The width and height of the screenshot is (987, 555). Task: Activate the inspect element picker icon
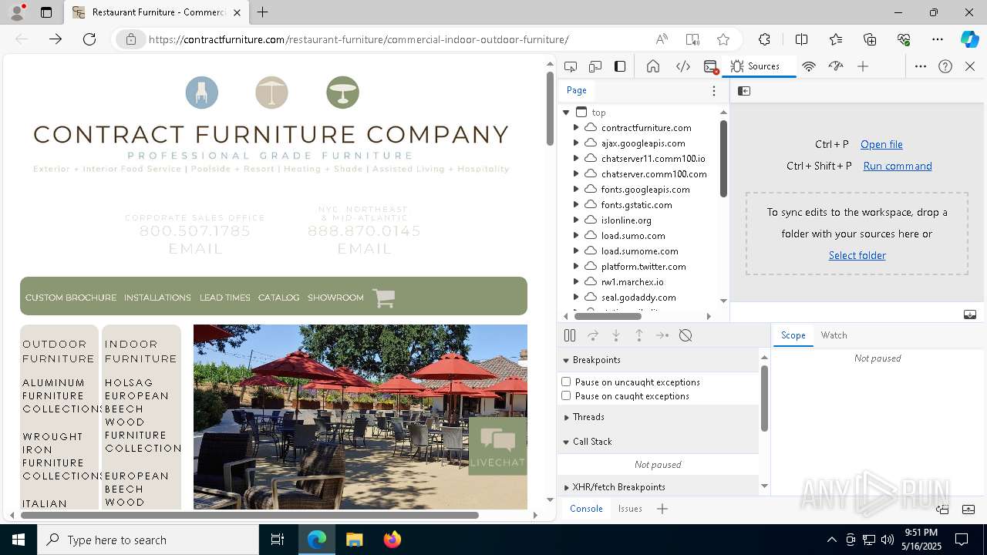pyautogui.click(x=571, y=66)
